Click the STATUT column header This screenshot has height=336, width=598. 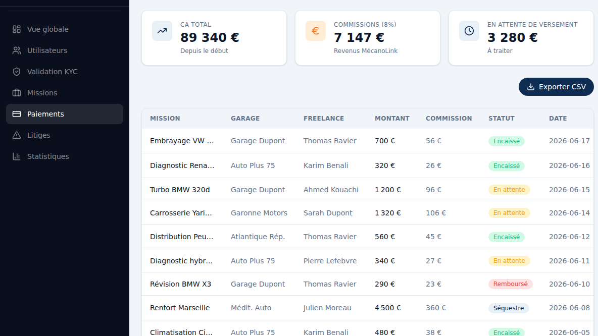tap(502, 119)
